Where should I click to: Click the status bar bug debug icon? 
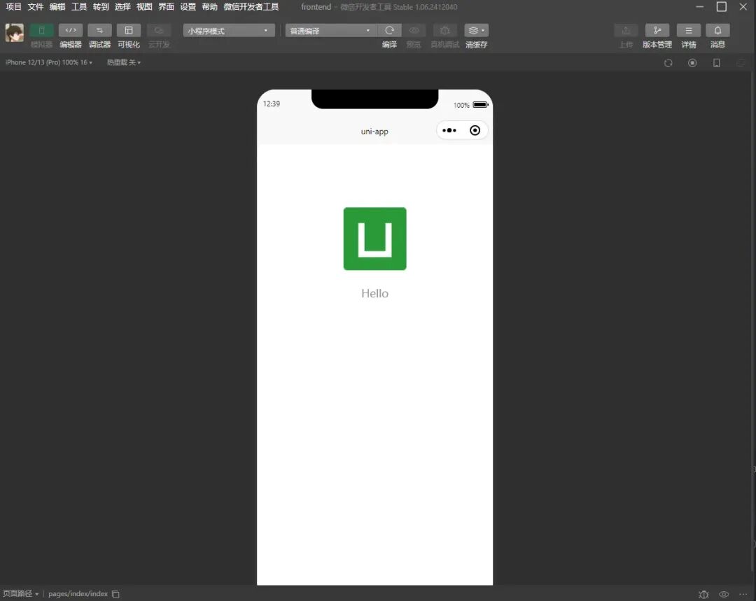704,594
